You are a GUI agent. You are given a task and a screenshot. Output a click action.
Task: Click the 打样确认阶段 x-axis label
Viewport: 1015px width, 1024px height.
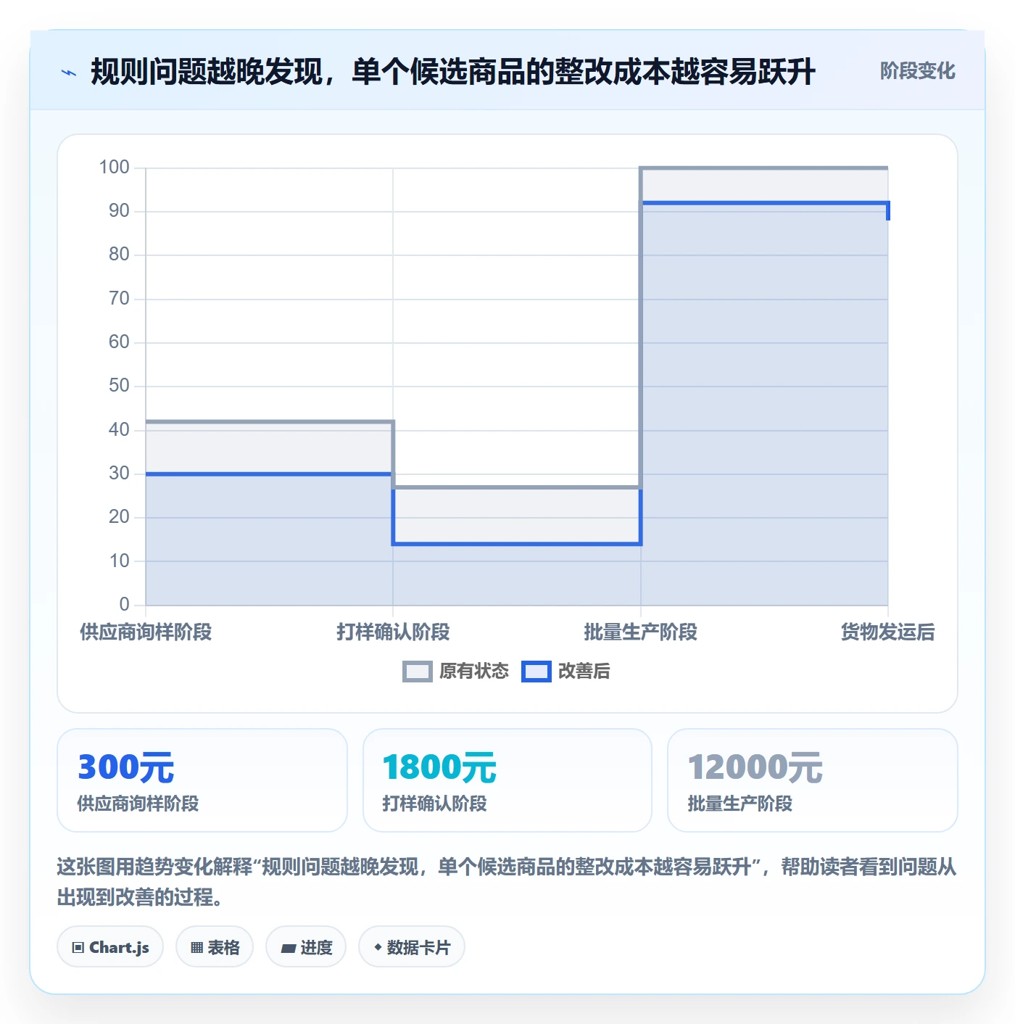click(x=393, y=632)
